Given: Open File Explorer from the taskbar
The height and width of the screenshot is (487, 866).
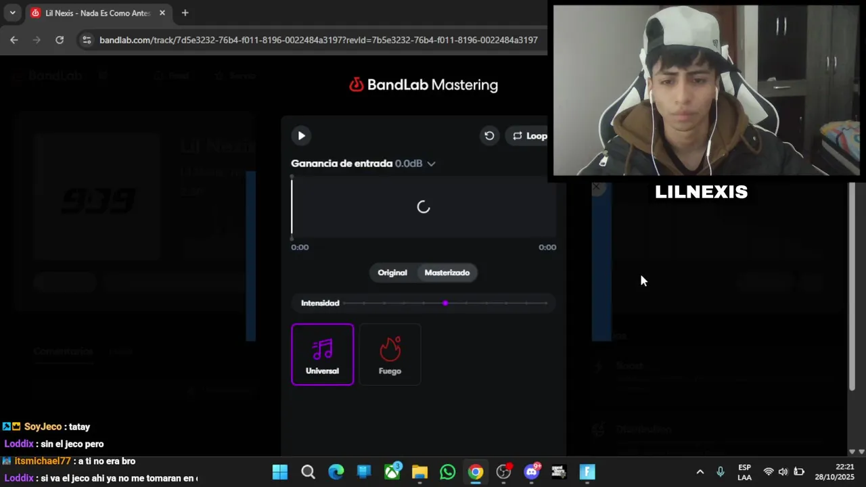Looking at the screenshot, I should 419,472.
